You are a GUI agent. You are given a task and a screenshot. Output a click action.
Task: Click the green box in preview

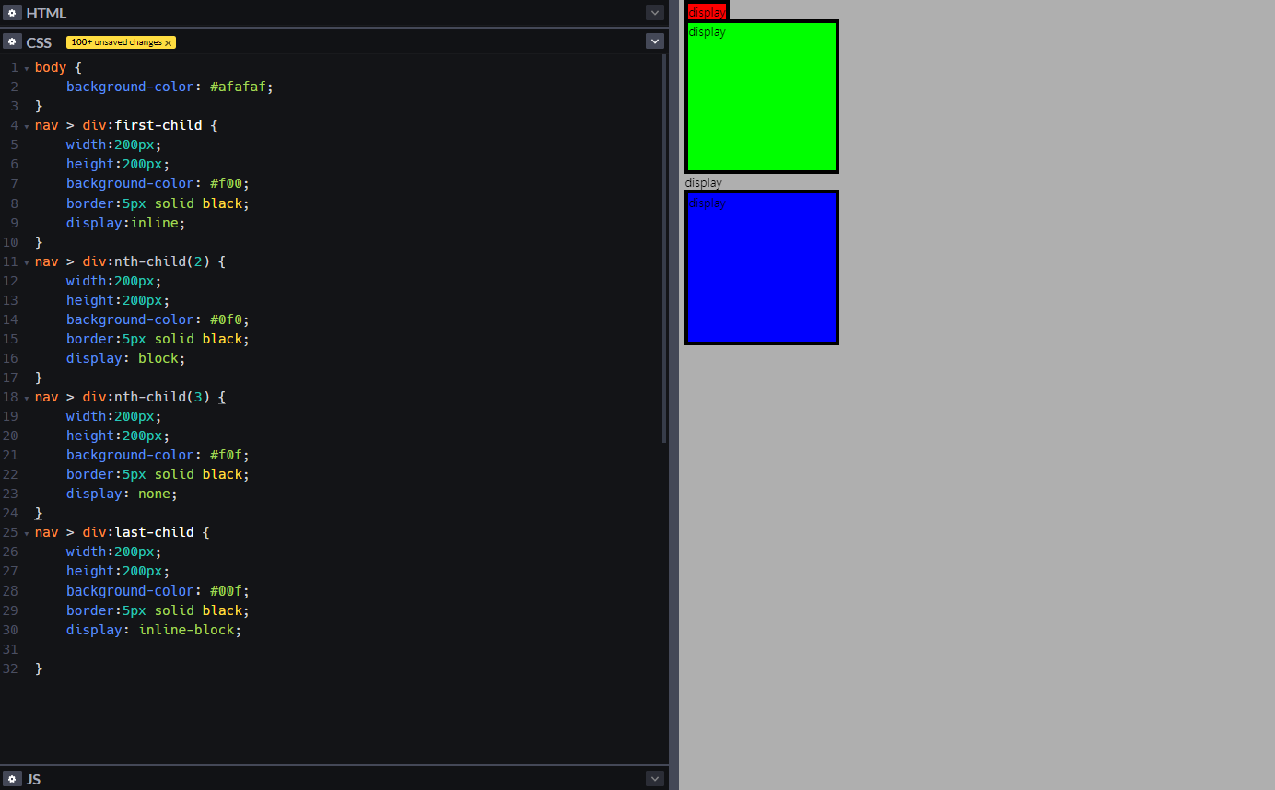(x=762, y=97)
